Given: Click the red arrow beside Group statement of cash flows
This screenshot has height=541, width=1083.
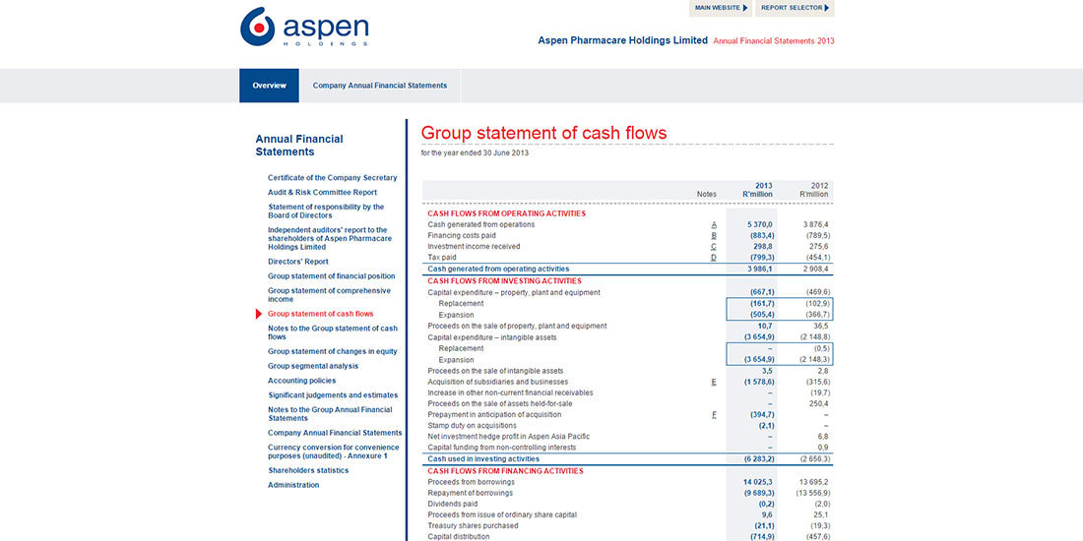Looking at the screenshot, I should 258,314.
